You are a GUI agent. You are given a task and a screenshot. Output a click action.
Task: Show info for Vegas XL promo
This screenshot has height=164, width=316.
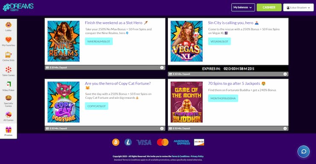tap(285, 74)
